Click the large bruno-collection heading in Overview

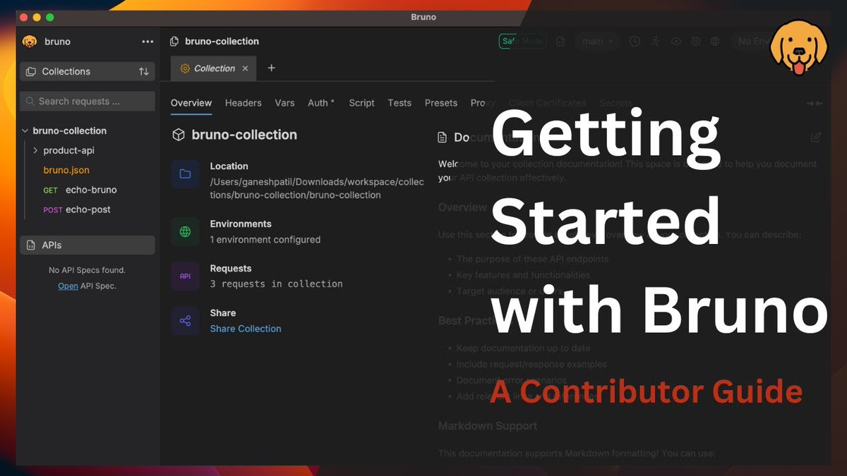point(244,135)
